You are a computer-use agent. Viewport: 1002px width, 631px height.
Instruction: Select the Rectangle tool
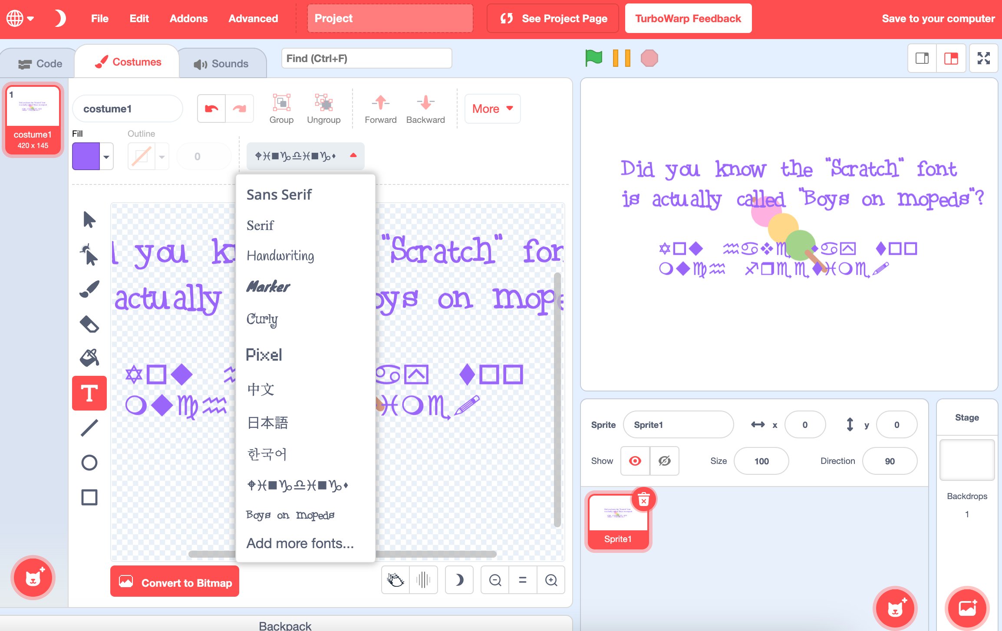click(x=89, y=497)
